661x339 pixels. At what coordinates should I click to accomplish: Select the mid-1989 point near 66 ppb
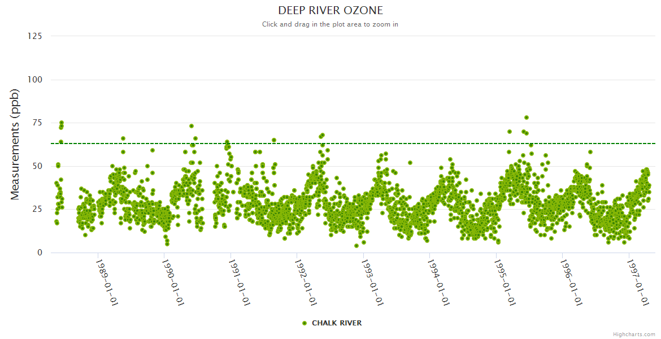pyautogui.click(x=123, y=138)
